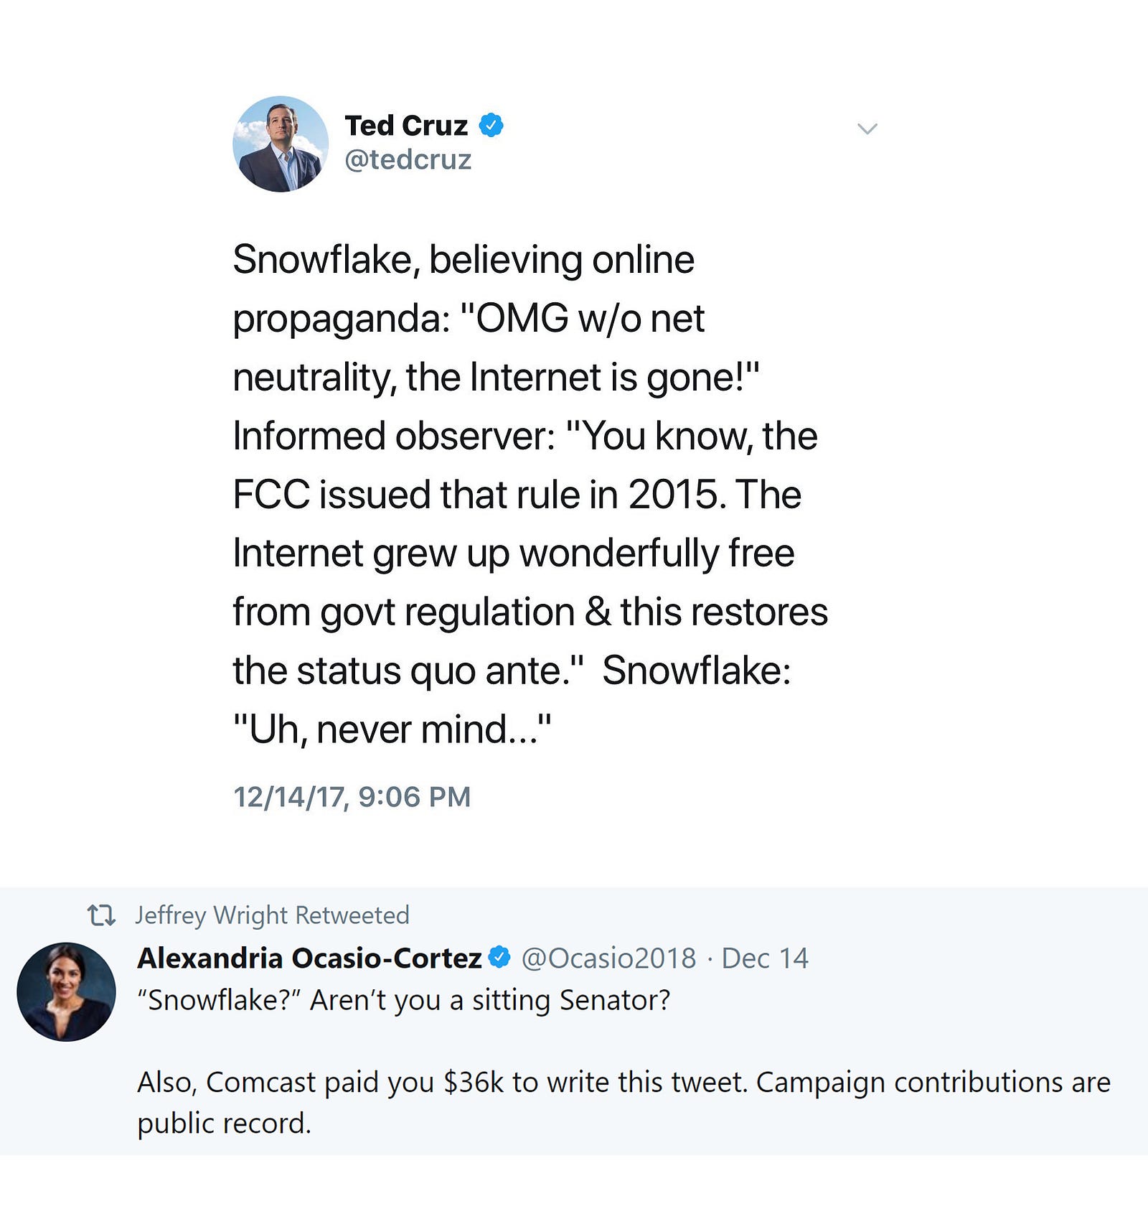Click the "from govt regulation" tweet line
This screenshot has height=1209, width=1148.
[x=530, y=613]
